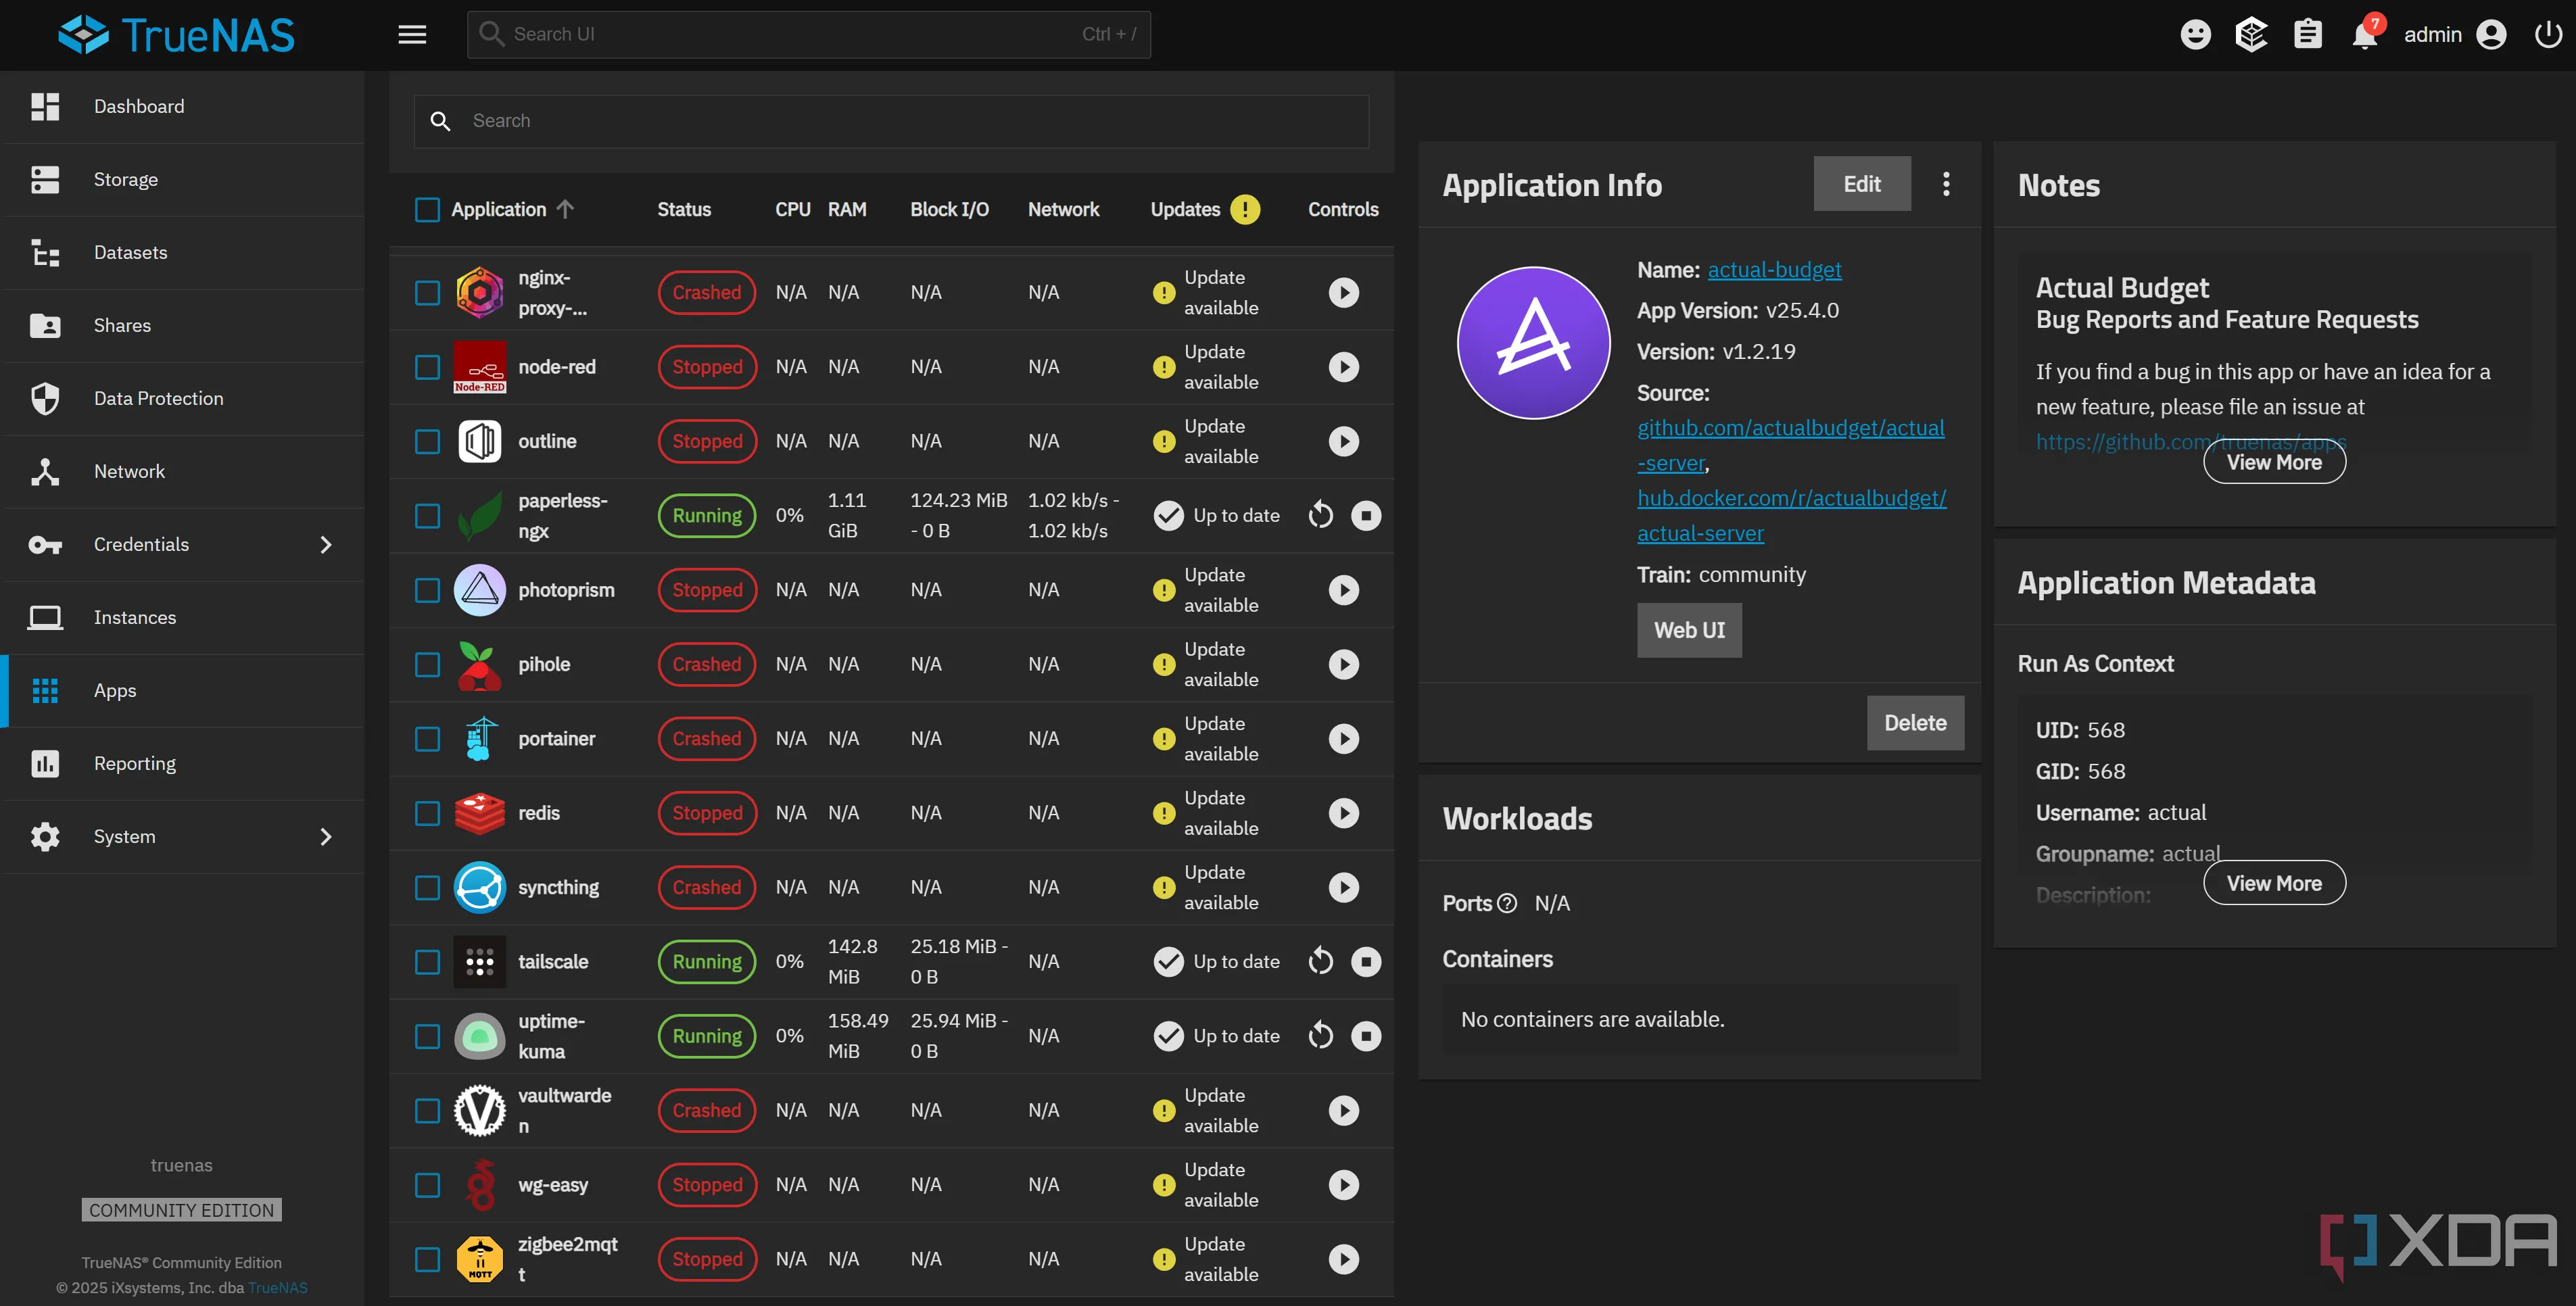Check the outline row checkbox
This screenshot has height=1306, width=2576.
[427, 441]
